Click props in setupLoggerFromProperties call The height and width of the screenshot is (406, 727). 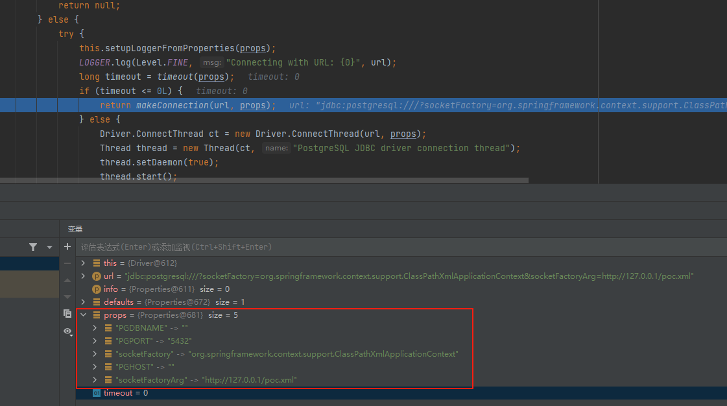(253, 48)
